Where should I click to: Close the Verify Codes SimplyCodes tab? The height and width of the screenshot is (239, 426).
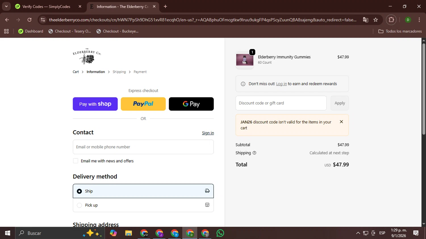80,7
